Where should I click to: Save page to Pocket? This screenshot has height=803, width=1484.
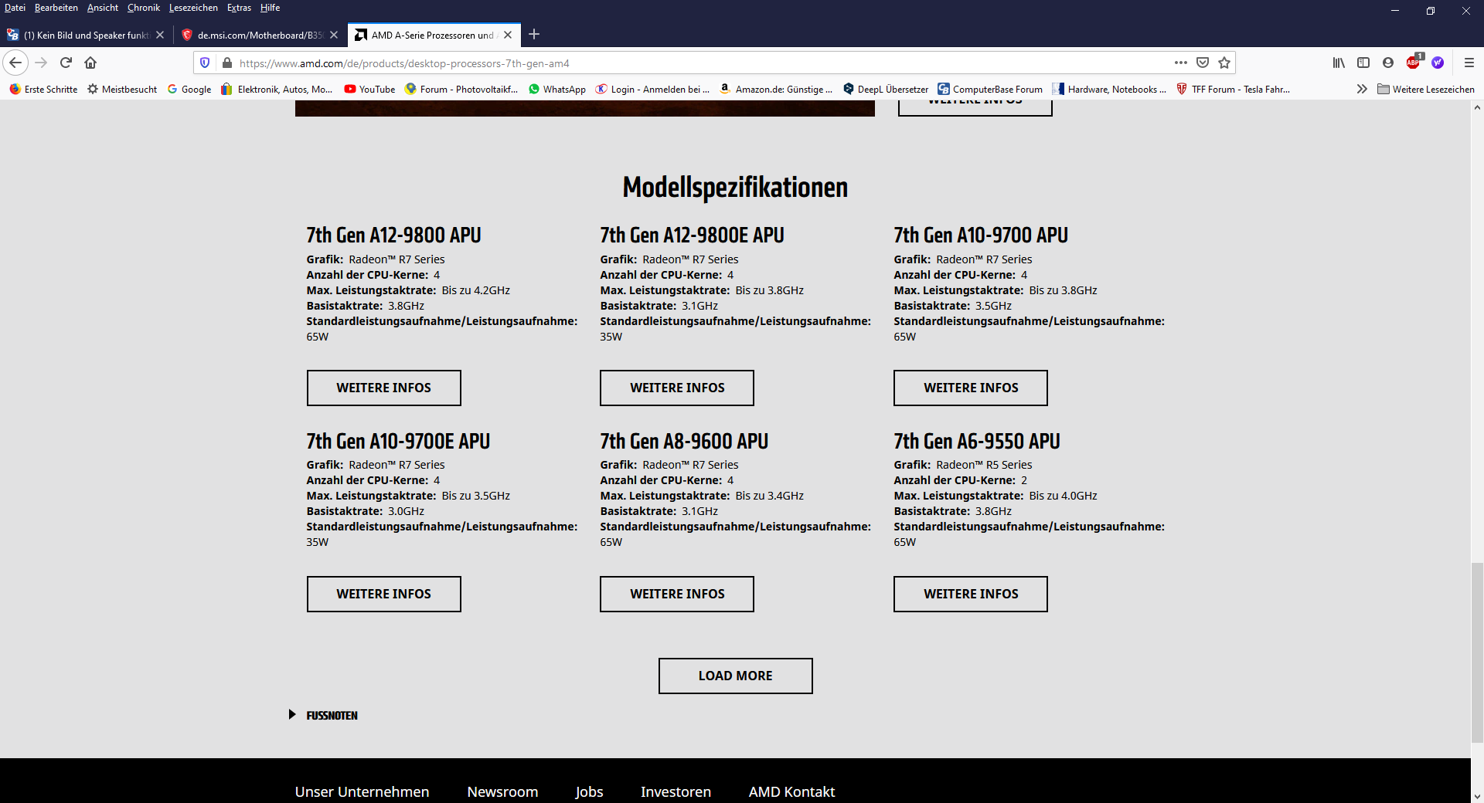point(1203,63)
